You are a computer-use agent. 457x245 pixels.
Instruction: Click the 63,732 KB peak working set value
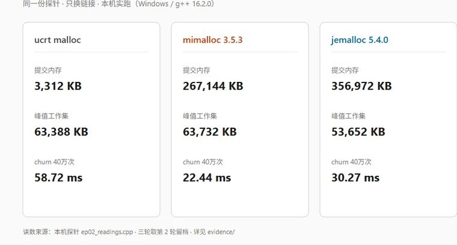210,132
